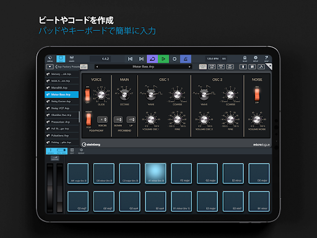Click the Octave selector knob
The height and width of the screenshot is (238, 317).
coord(124,95)
